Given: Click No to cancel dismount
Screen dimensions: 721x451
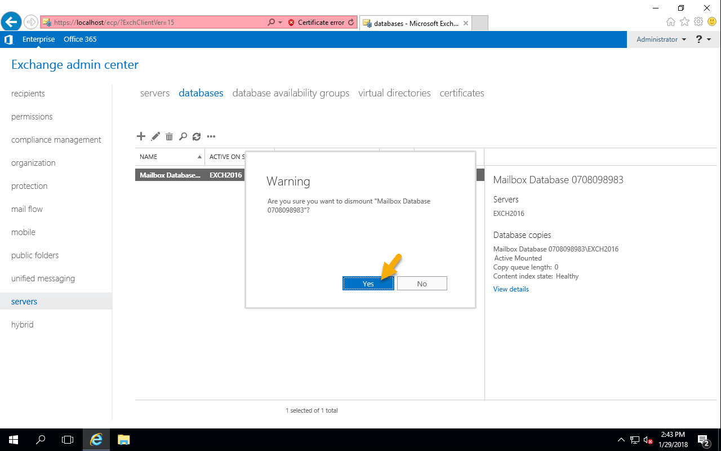Looking at the screenshot, I should pyautogui.click(x=422, y=284).
